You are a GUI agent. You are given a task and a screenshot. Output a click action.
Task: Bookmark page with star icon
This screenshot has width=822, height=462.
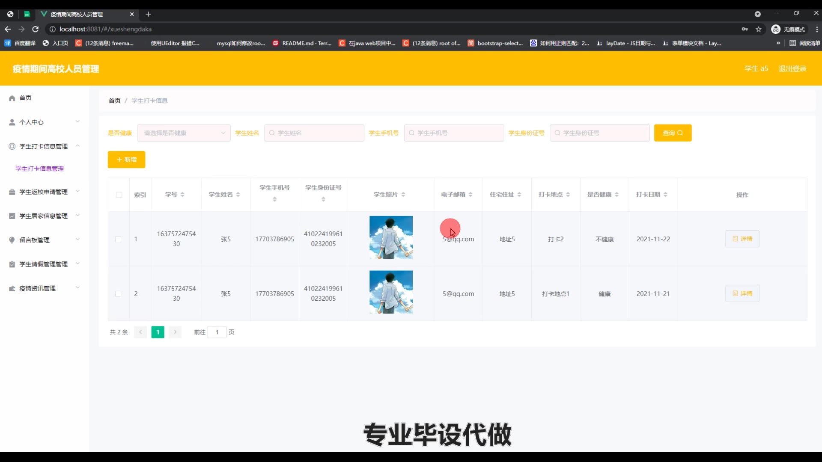click(759, 29)
